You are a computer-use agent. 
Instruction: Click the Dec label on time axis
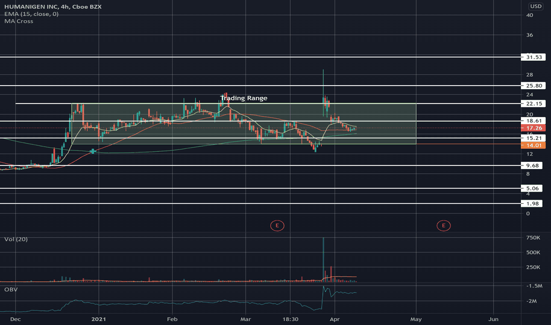tap(15, 319)
